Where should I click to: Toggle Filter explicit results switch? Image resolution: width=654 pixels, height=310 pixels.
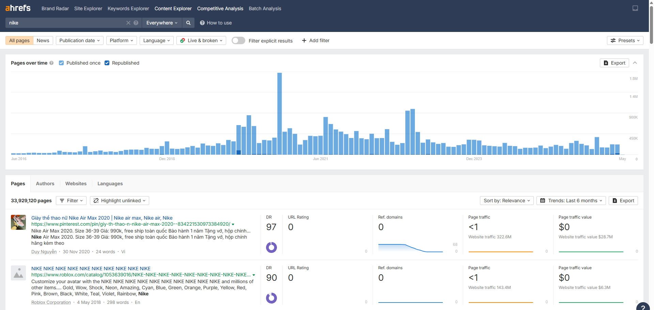pyautogui.click(x=238, y=40)
